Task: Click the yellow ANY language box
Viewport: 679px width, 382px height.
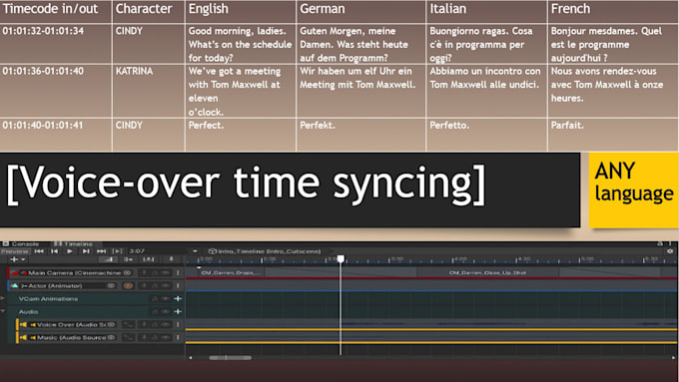Action: (633, 190)
